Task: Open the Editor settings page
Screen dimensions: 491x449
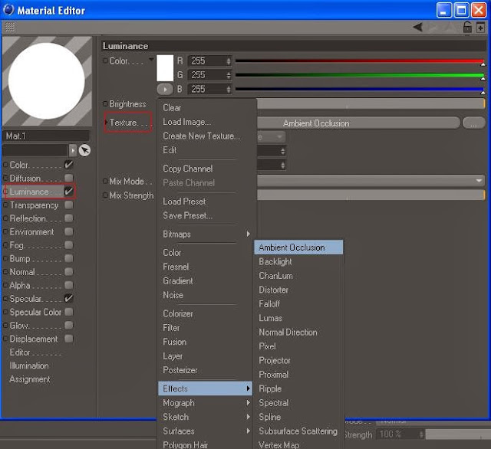Action: click(x=20, y=352)
